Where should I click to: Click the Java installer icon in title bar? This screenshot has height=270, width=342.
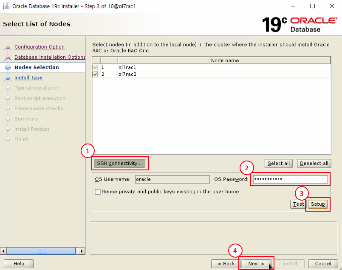click(7, 6)
